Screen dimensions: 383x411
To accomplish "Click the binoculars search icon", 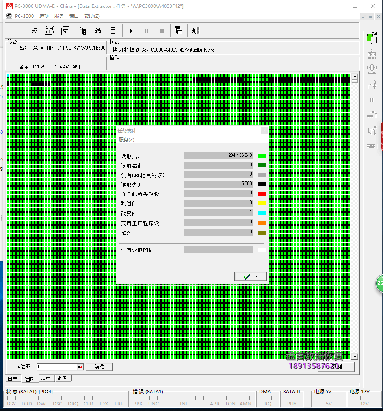I will pos(98,30).
